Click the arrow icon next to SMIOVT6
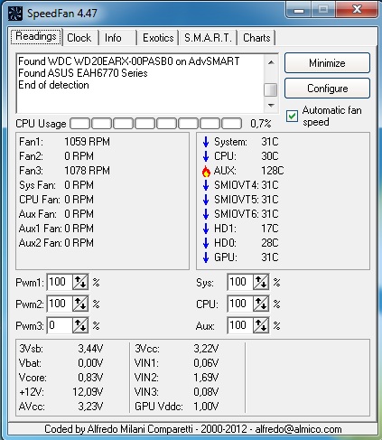 click(206, 214)
